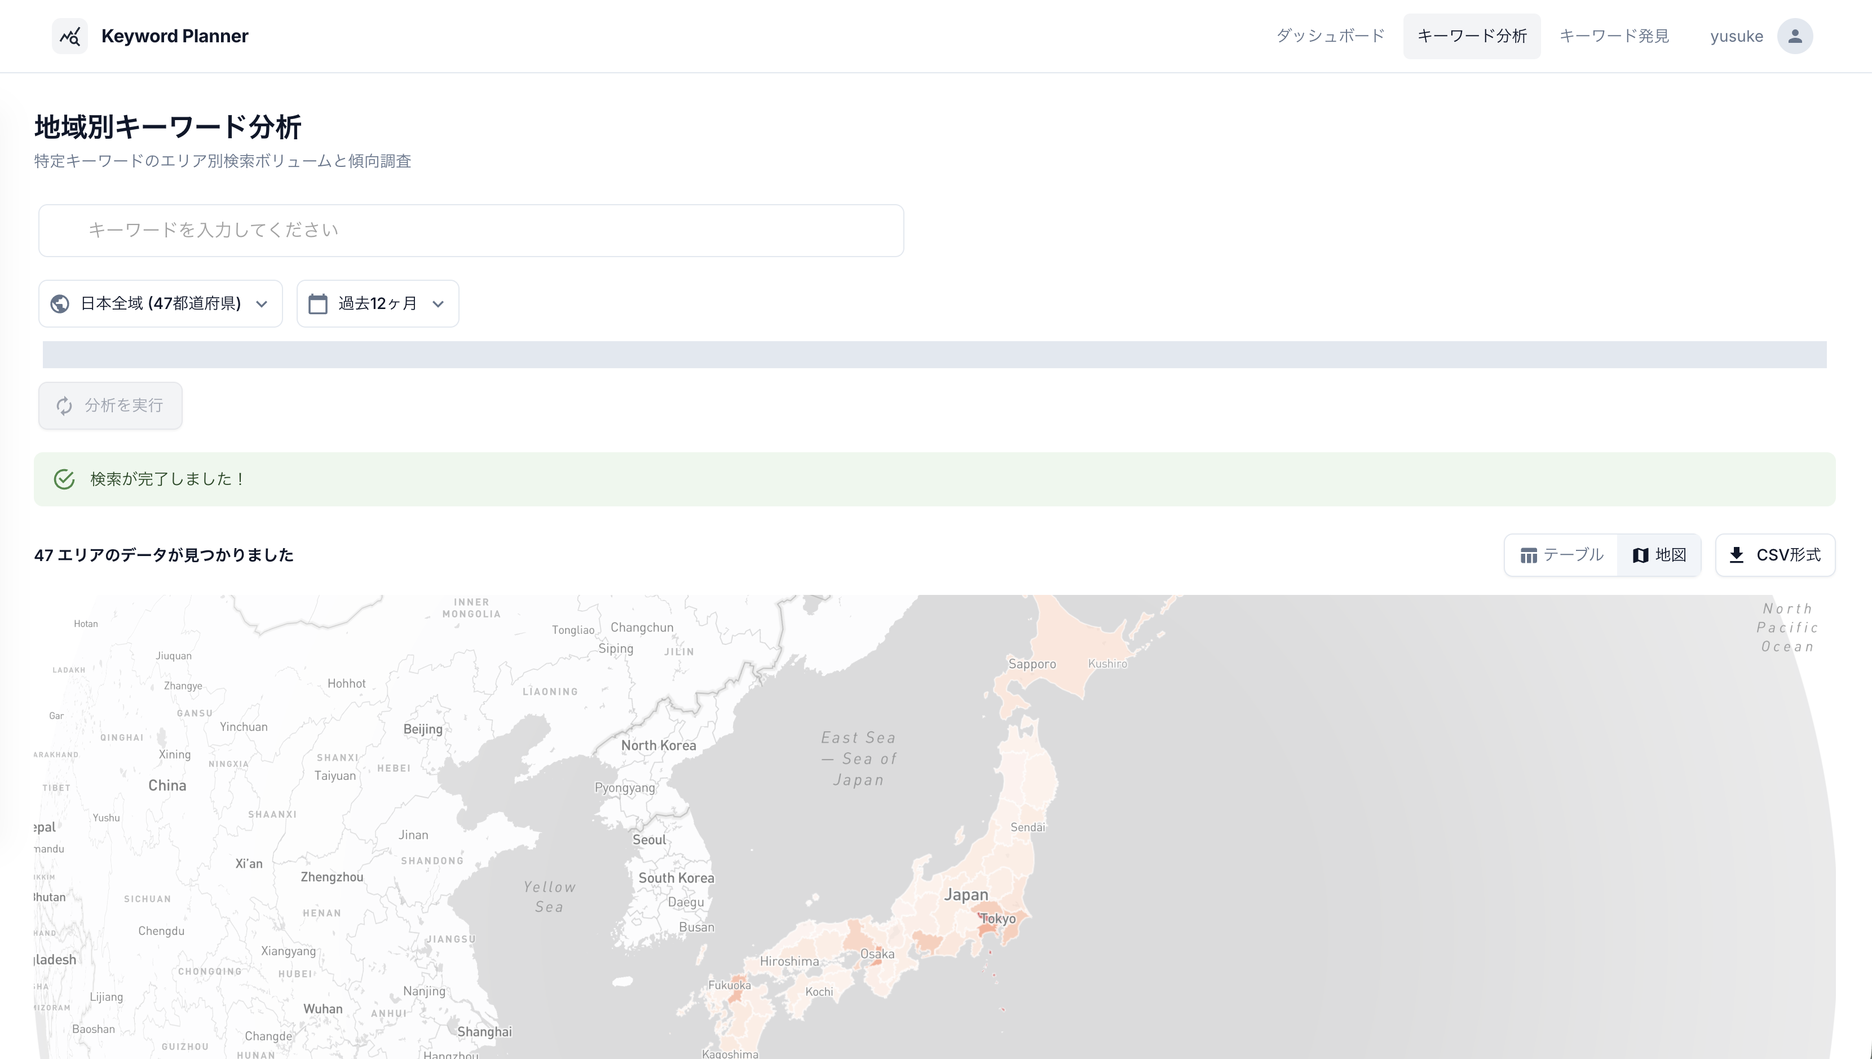Click Osaka on the map
Screen dimensions: 1872x1059
pyautogui.click(x=877, y=954)
